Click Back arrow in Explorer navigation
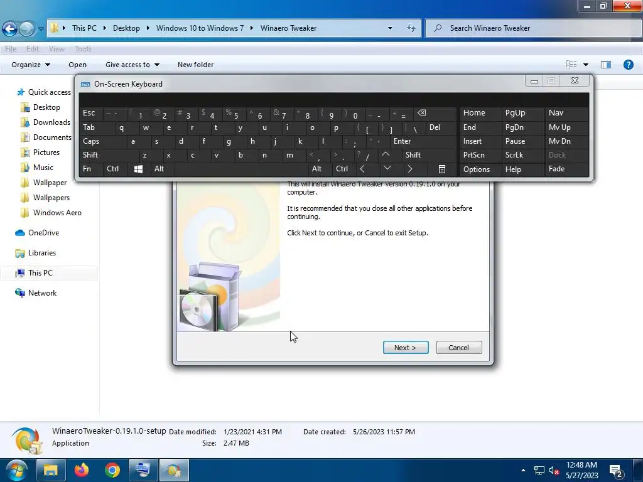Image resolution: width=643 pixels, height=482 pixels. 10,29
